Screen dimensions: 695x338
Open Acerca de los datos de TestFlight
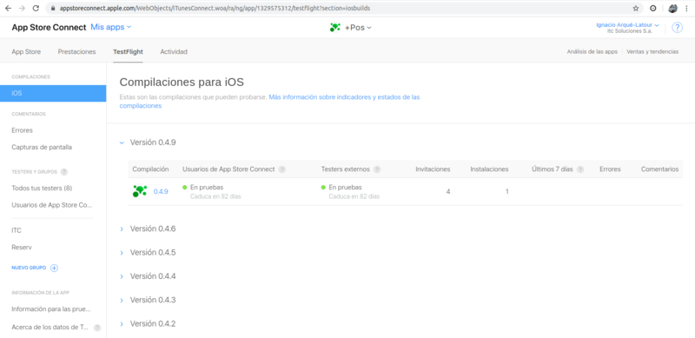(50, 328)
